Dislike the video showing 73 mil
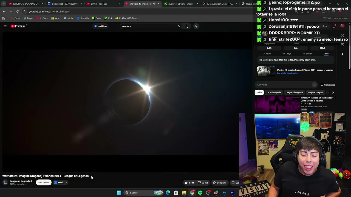 point(203,183)
